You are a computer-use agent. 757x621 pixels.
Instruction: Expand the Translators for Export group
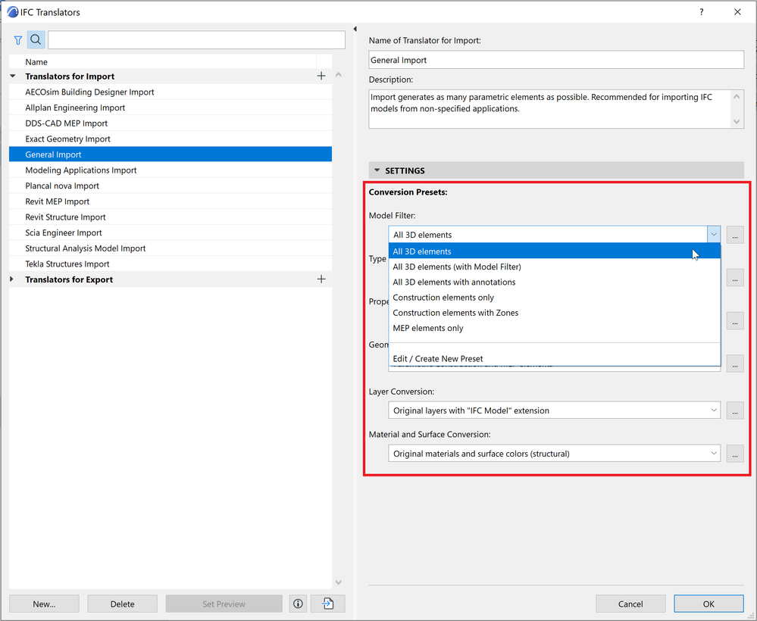13,279
